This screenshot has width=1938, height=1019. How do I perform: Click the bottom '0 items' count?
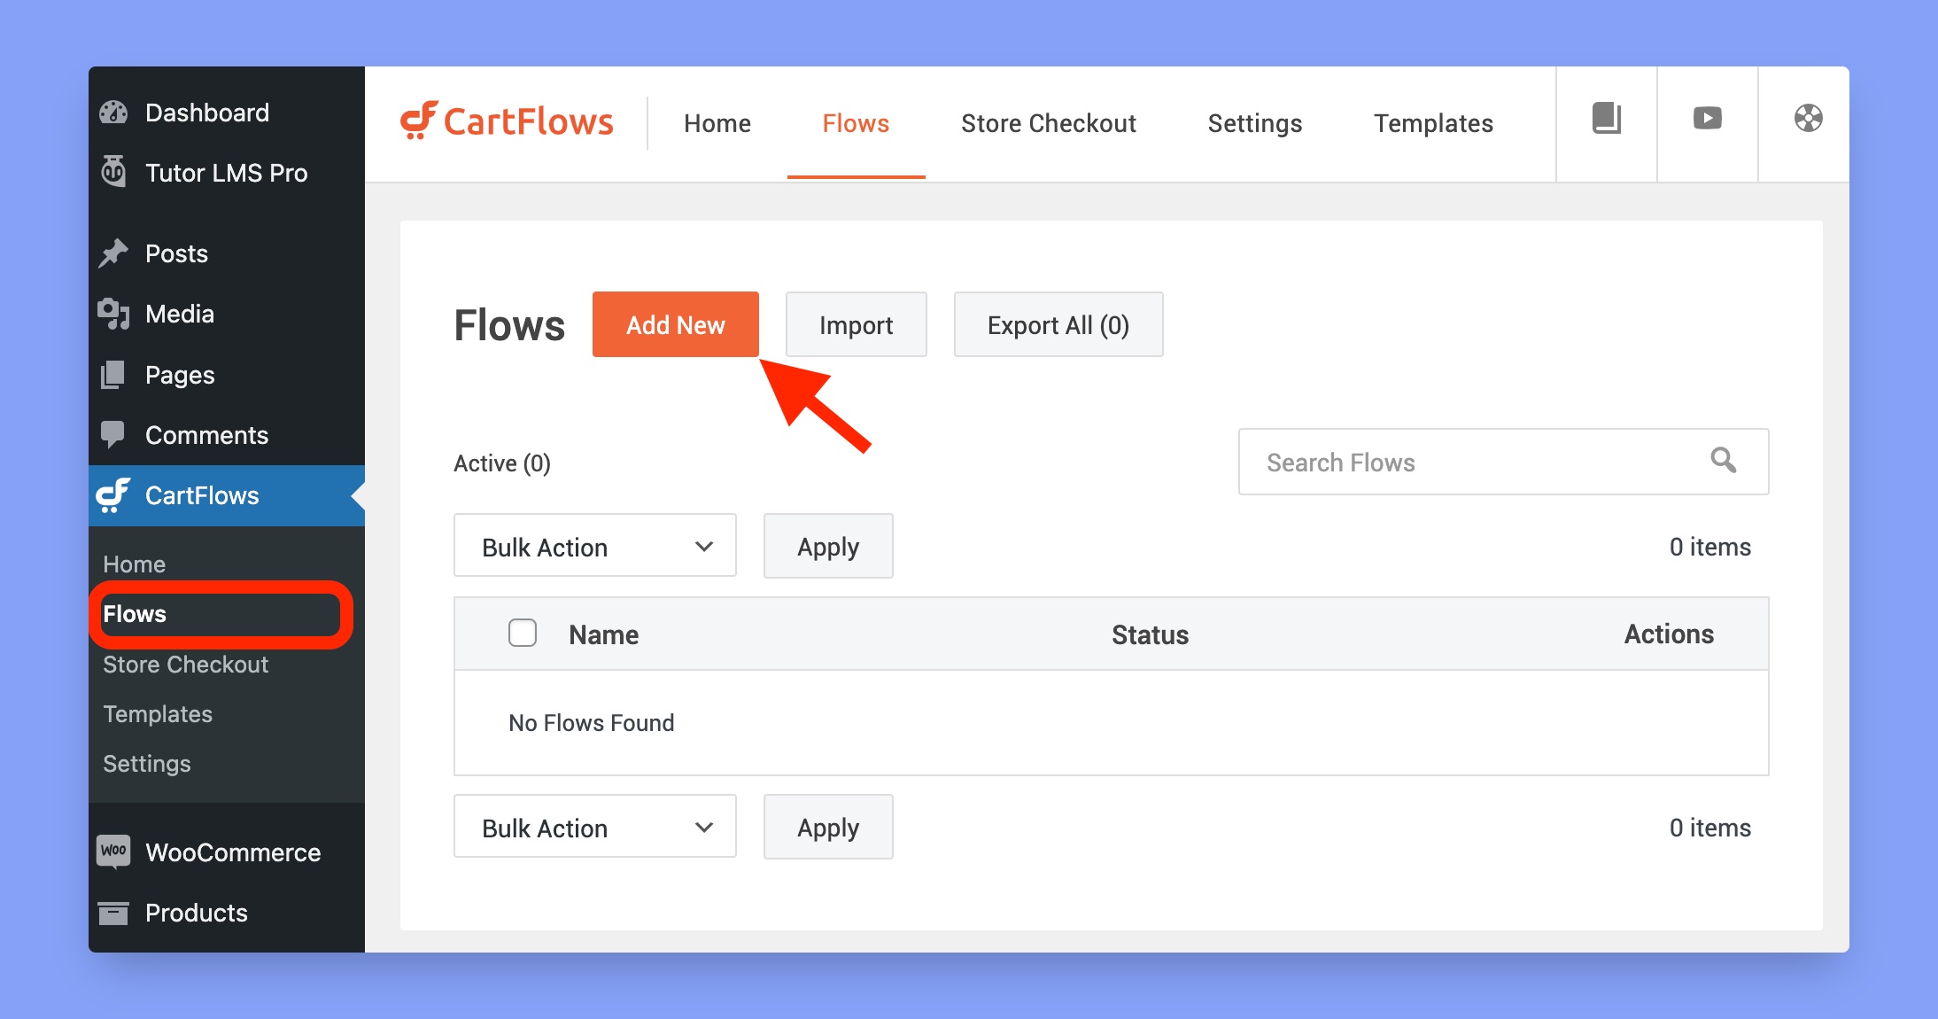[1709, 828]
